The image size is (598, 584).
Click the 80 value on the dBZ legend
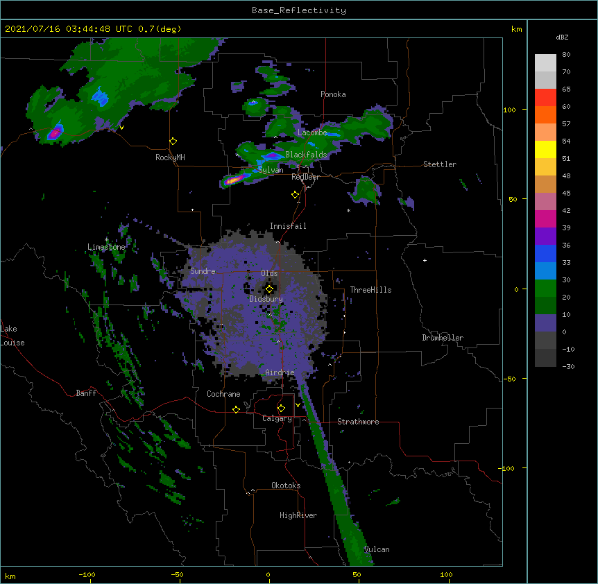[x=566, y=55]
